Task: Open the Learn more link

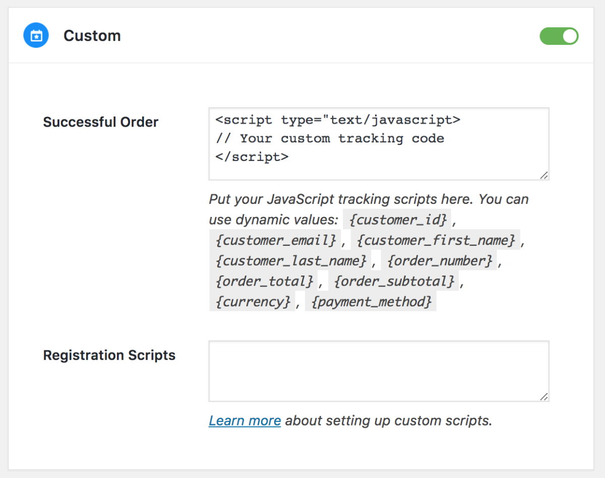Action: 245,420
